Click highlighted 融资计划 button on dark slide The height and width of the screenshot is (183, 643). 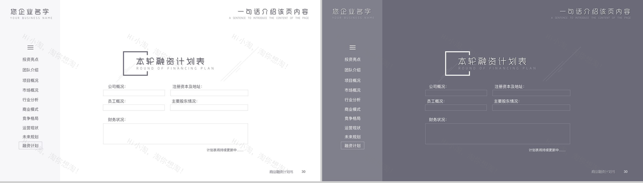pos(353,146)
